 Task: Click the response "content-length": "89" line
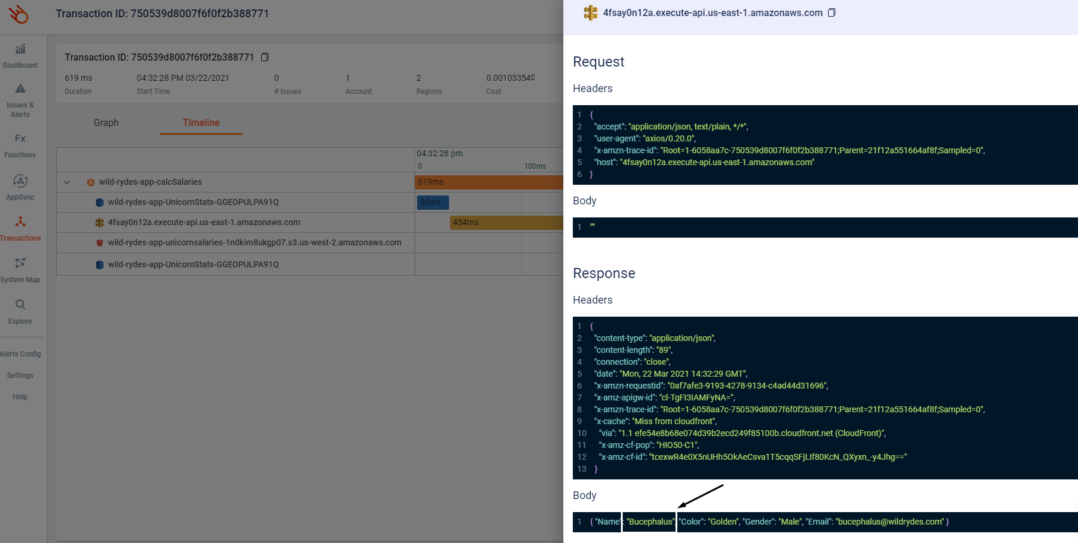click(633, 350)
